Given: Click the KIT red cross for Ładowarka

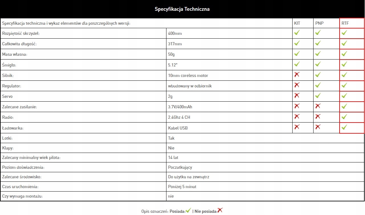Looking at the screenshot, I should pos(297,127).
